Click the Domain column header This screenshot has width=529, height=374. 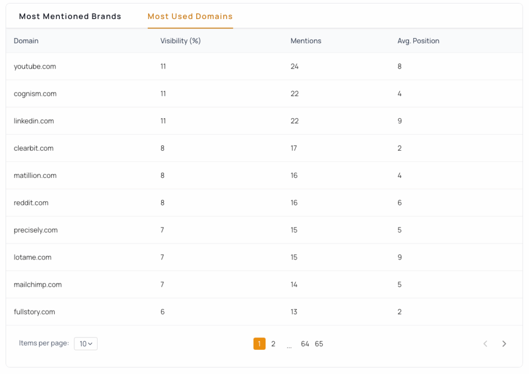(x=26, y=41)
